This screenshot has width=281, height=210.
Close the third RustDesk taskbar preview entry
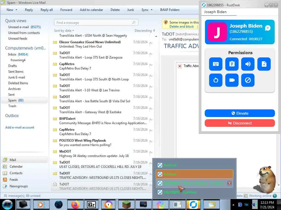[229, 183]
